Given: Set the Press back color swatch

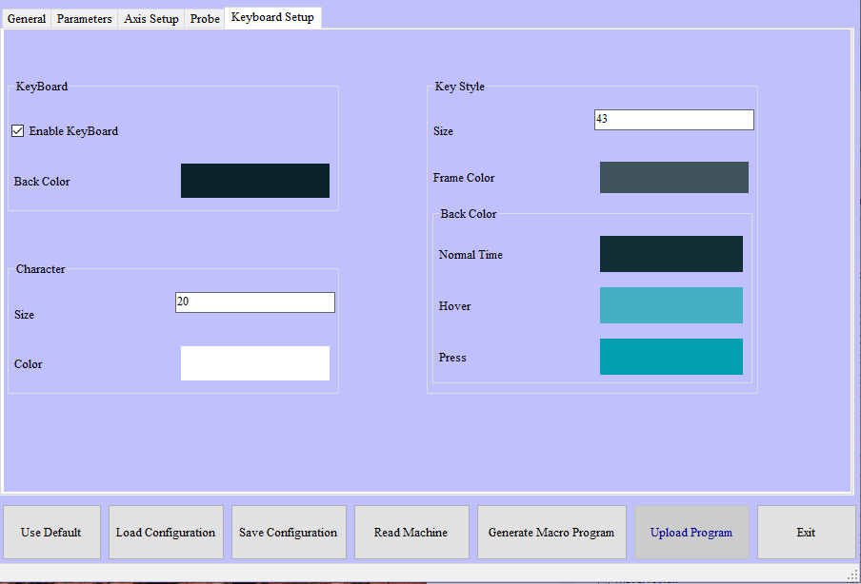Looking at the screenshot, I should 671,357.
